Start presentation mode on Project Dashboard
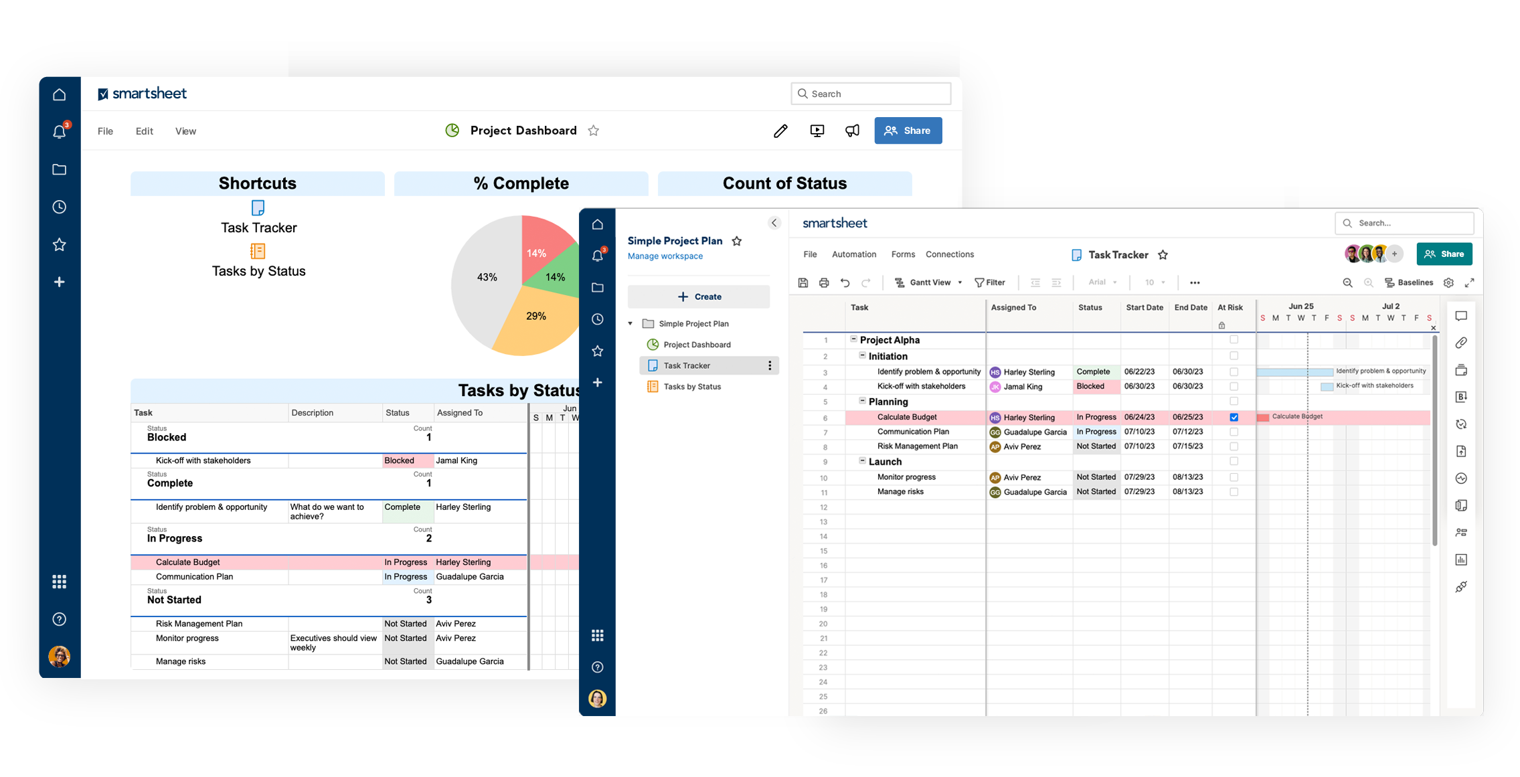This screenshot has width=1520, height=777. [x=817, y=131]
